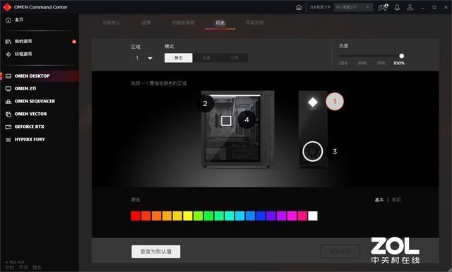Open 我的游戏 in the sidebar

19,41
